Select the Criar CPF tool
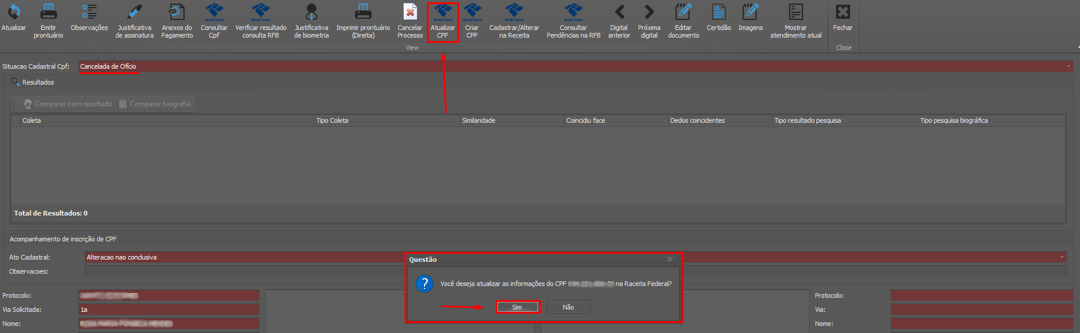The image size is (1080, 333). coord(472,21)
